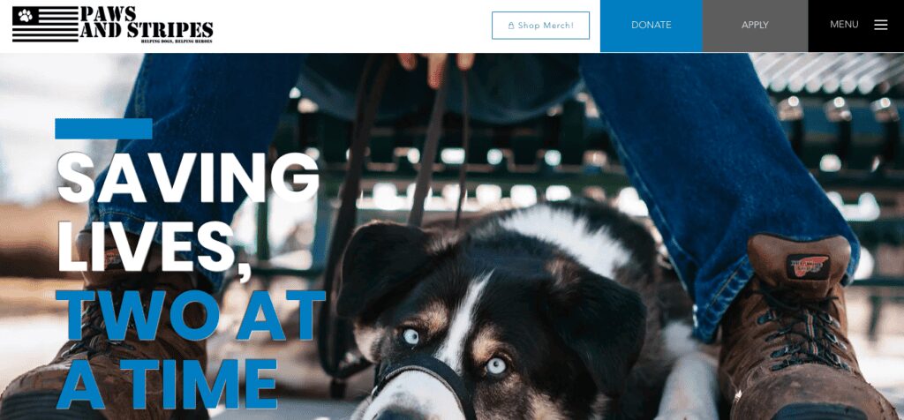This screenshot has height=420, width=904.
Task: Click the Red Wing logo on the boot
Action: 807,266
